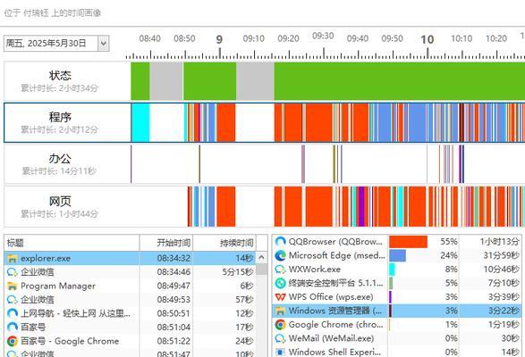This screenshot has width=525, height=357.
Task: Click the scroll-up arrow in the title list
Action: click(x=262, y=257)
